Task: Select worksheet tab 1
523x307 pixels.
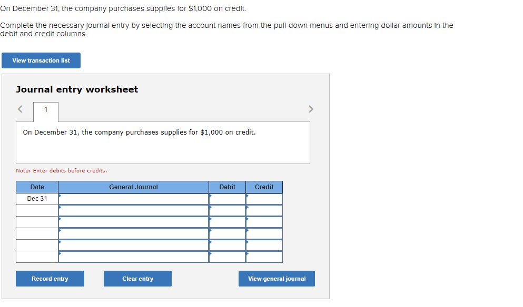Action: pos(45,111)
